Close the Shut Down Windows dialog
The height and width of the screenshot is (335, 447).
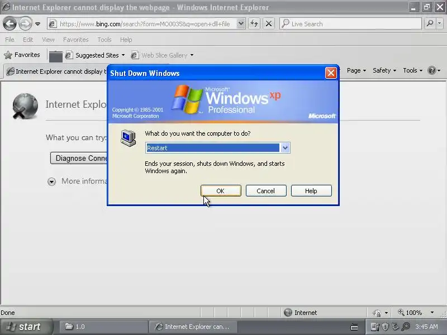tap(331, 73)
